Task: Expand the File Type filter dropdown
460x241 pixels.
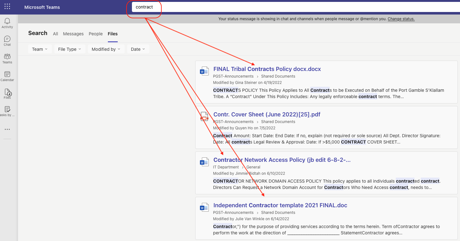Action: pos(70,49)
